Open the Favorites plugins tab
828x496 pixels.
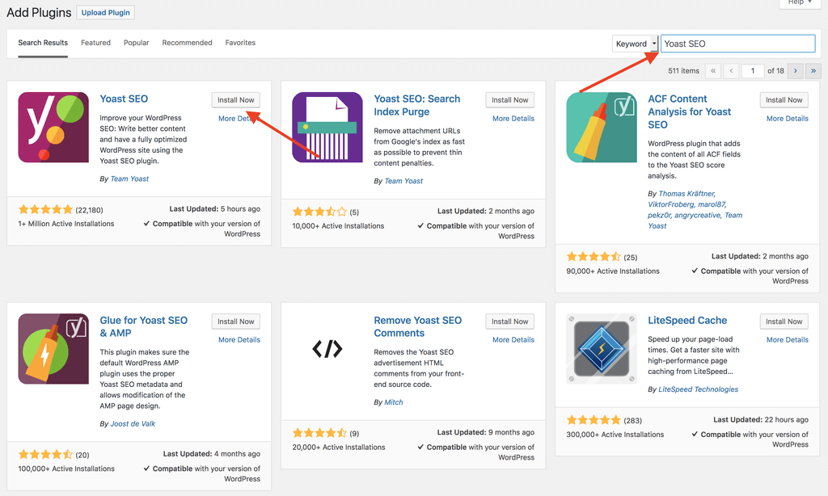pyautogui.click(x=240, y=43)
